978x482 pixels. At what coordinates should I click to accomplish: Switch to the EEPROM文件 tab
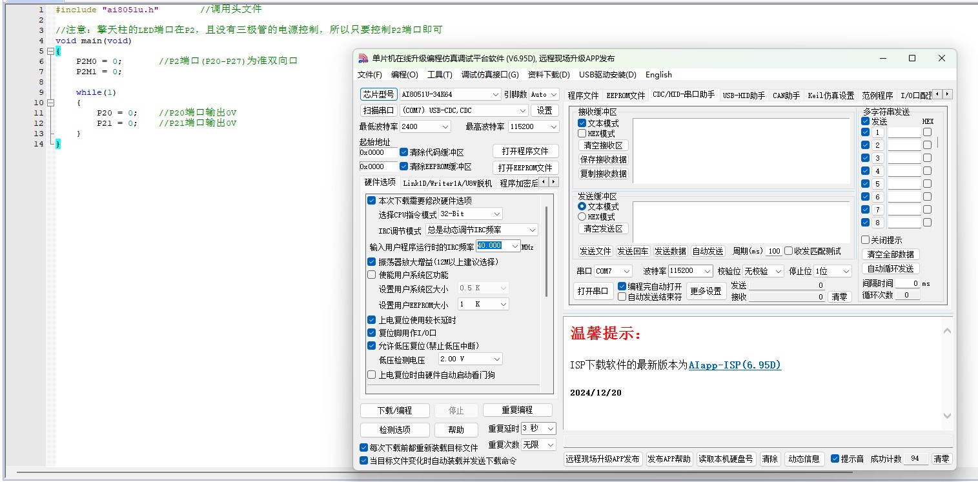[626, 95]
